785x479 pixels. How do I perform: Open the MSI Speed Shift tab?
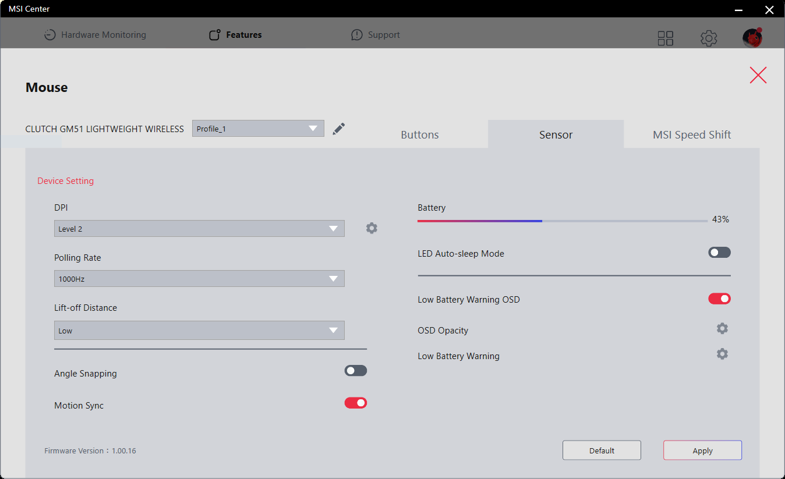pos(692,134)
